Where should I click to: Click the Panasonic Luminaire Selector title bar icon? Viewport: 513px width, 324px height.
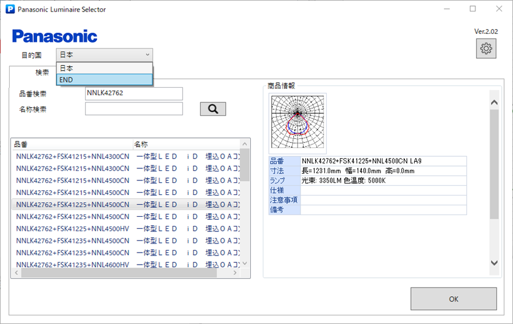click(x=10, y=10)
